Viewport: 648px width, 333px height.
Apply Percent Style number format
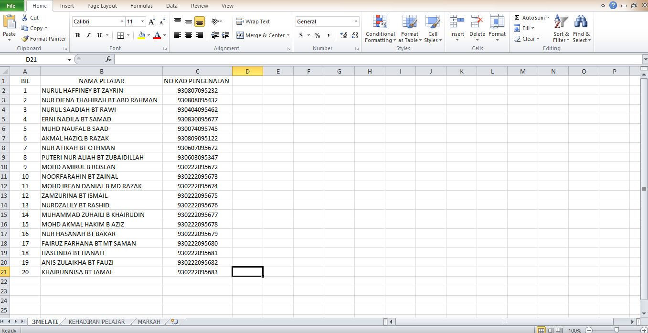(317, 35)
